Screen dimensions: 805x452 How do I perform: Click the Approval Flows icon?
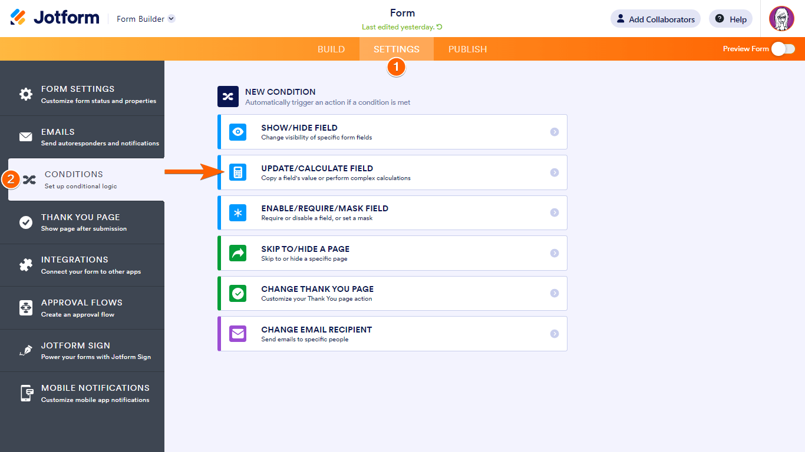pyautogui.click(x=25, y=307)
